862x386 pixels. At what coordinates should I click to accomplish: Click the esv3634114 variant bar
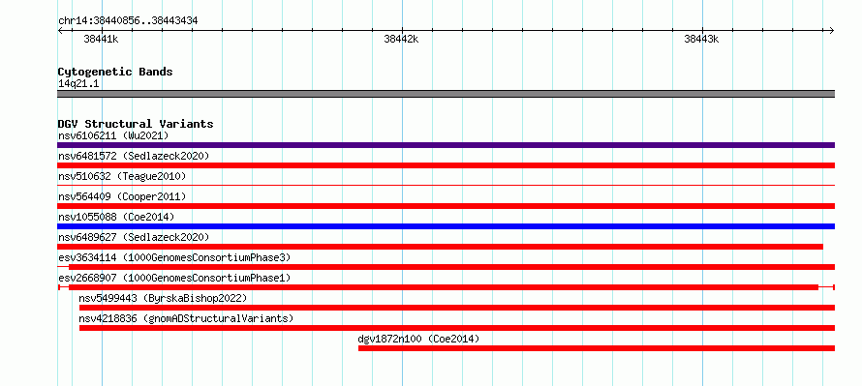(x=446, y=267)
